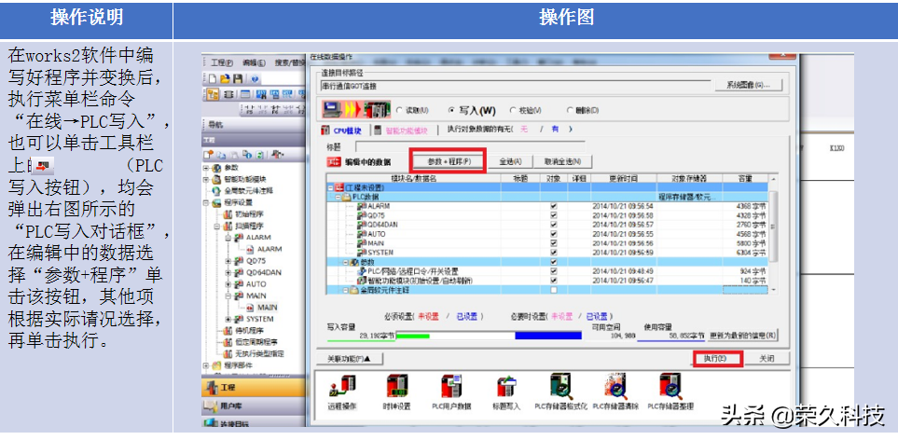Click data list vertical scrollbar
The width and height of the screenshot is (898, 440).
pos(774,235)
